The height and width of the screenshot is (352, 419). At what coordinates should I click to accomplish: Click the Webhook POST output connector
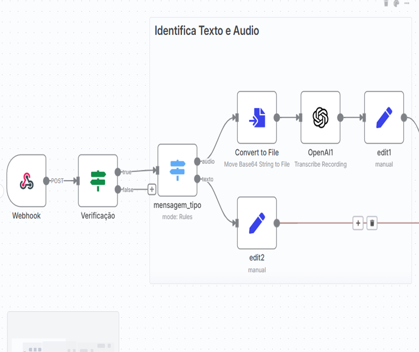point(46,181)
